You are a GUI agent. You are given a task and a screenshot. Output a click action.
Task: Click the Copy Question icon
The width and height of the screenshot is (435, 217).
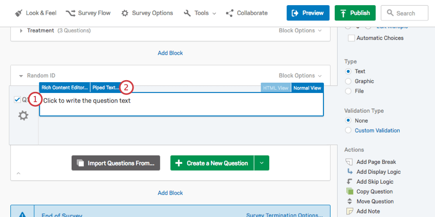350,191
